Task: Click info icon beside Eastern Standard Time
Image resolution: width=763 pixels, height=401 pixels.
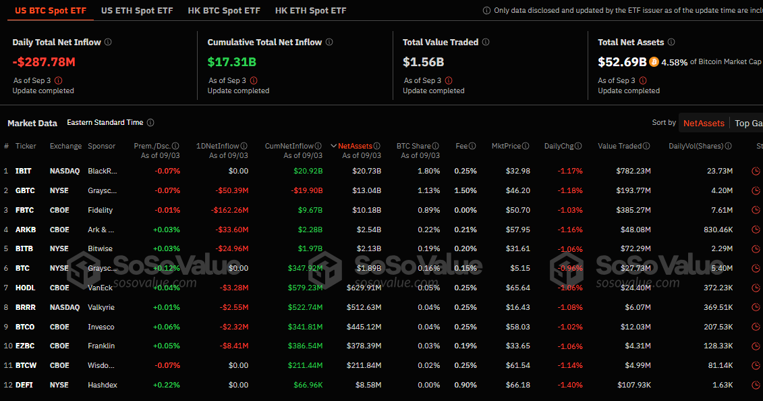Action: point(150,123)
